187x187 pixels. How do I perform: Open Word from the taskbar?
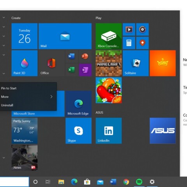[113, 182]
